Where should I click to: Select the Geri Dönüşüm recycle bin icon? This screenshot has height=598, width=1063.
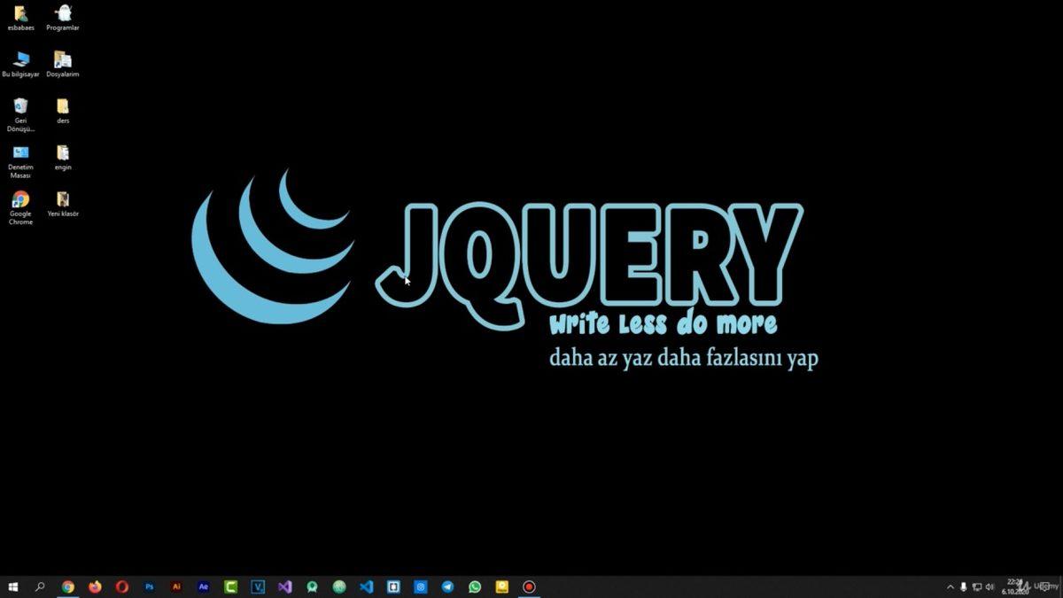point(20,107)
